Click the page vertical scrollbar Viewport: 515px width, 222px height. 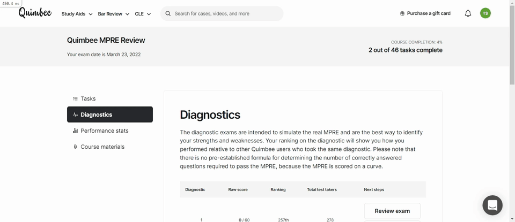(x=512, y=111)
